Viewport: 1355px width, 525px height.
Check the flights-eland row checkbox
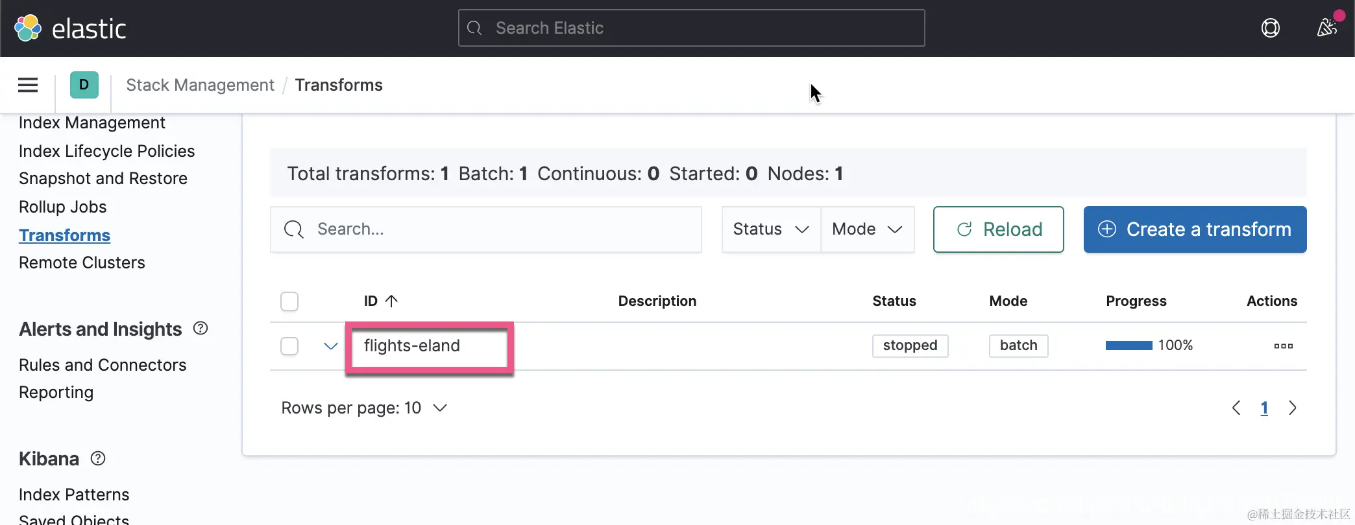click(x=289, y=345)
